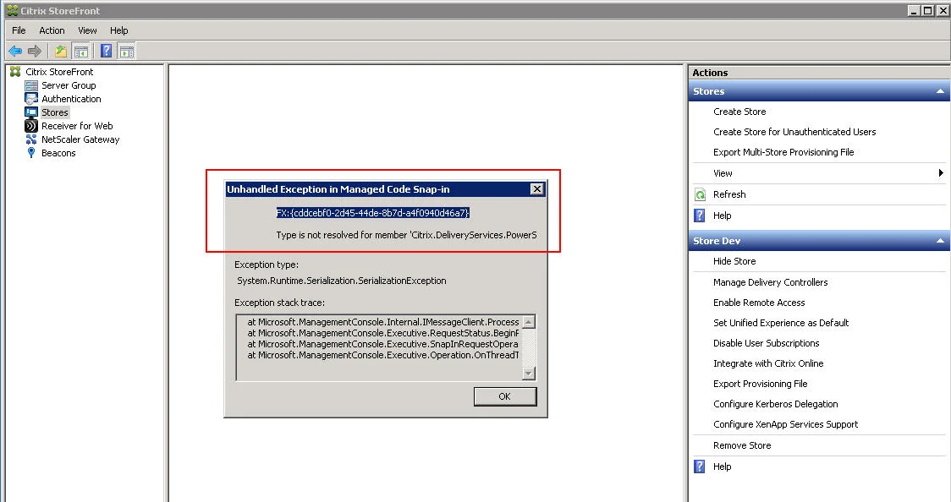Open the View menu
The image size is (951, 502).
pyautogui.click(x=87, y=30)
